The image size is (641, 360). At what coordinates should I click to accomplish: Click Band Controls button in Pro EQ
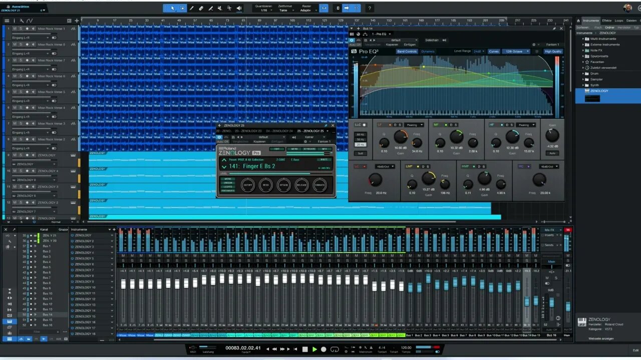pyautogui.click(x=407, y=51)
